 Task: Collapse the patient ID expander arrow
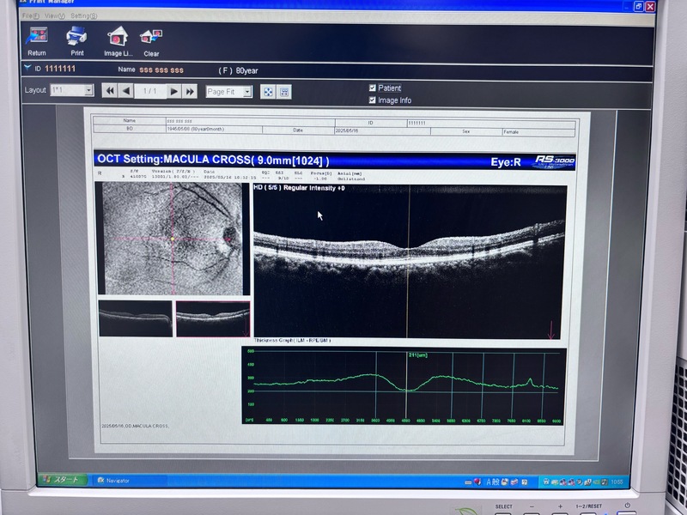point(27,68)
